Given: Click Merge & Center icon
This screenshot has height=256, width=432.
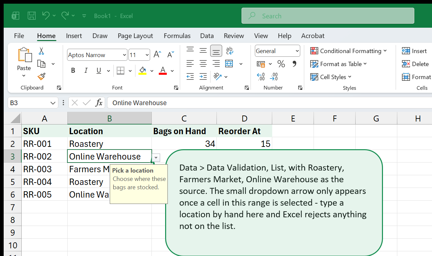Looking at the screenshot, I should coord(229,63).
